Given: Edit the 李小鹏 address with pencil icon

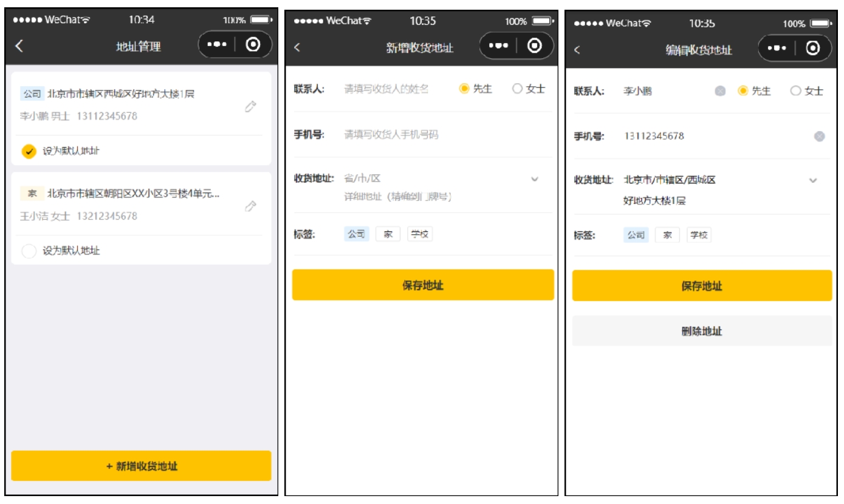Looking at the screenshot, I should [250, 107].
